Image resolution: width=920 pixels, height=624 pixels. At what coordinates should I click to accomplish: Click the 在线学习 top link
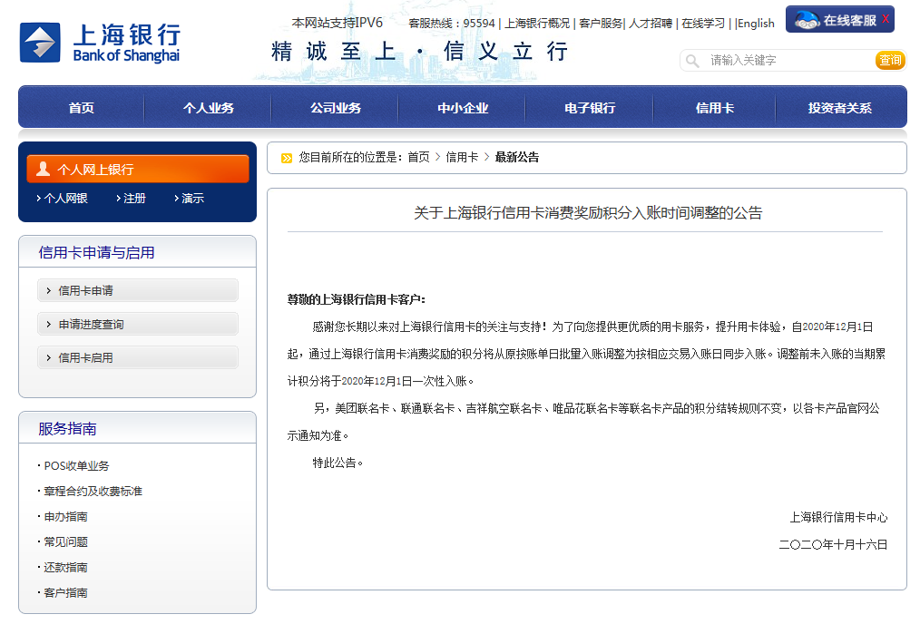(x=703, y=23)
